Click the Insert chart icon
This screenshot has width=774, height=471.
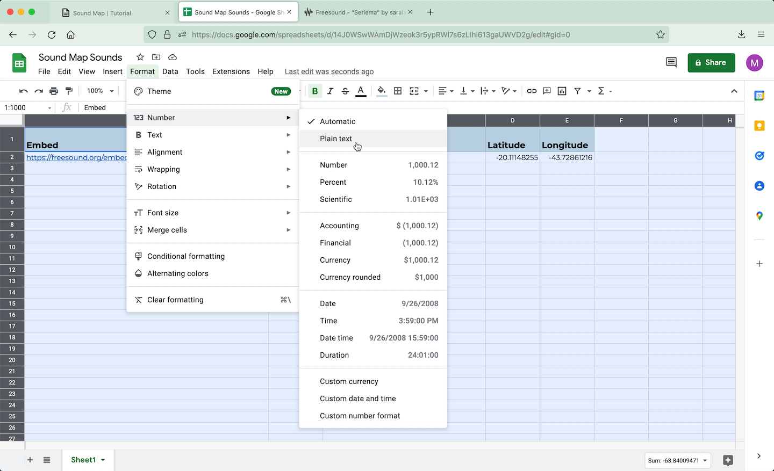(x=562, y=91)
